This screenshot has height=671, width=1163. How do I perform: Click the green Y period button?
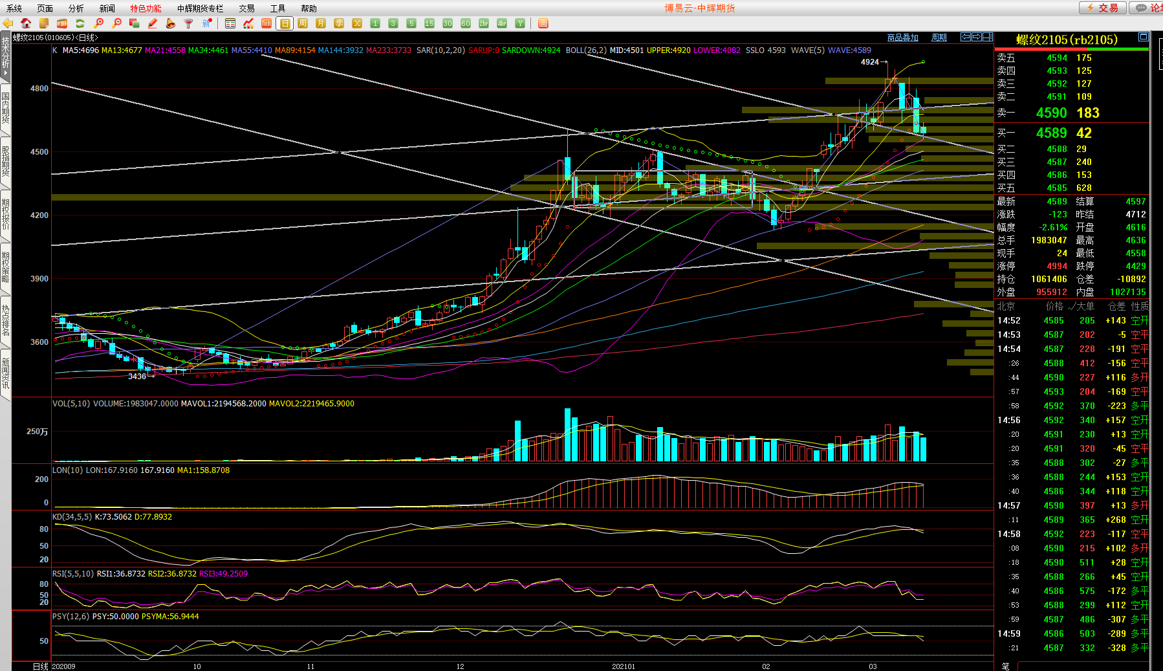point(520,23)
